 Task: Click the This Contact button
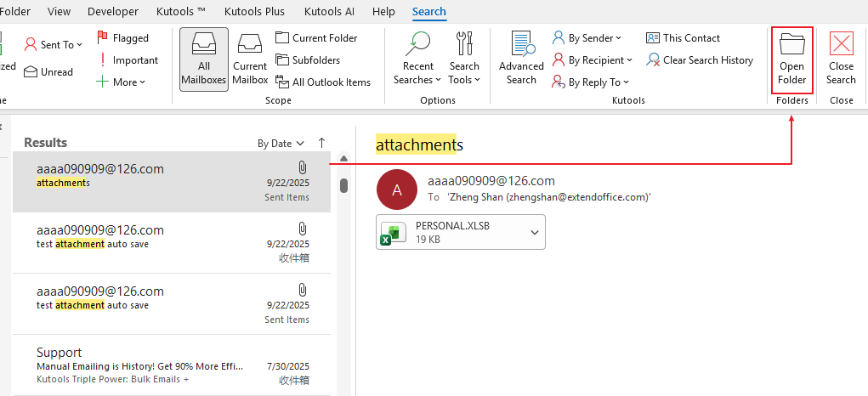pos(683,38)
